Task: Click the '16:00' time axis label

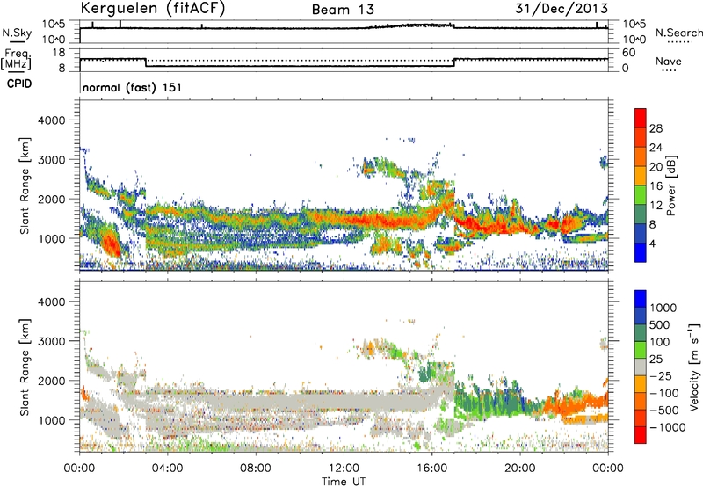Action: coord(431,469)
